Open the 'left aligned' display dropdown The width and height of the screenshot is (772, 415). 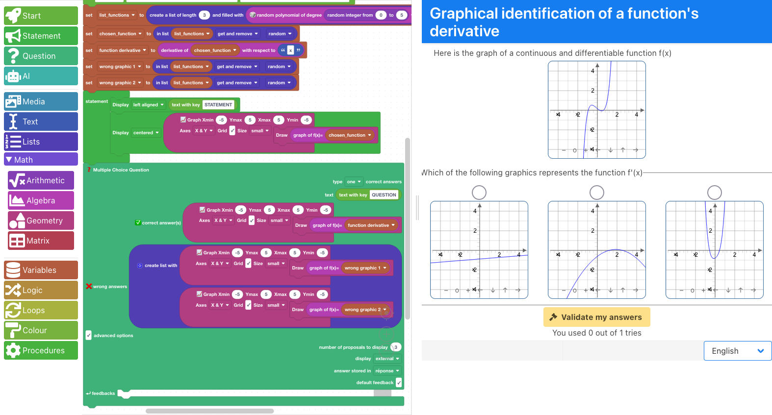149,105
